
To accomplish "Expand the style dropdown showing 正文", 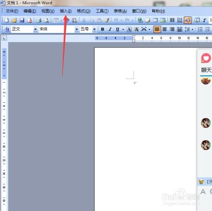I will pos(35,29).
